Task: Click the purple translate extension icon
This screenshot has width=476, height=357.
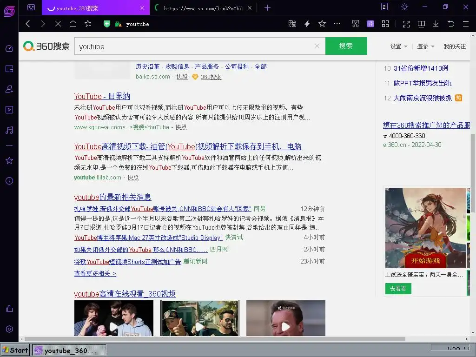Action: pyautogui.click(x=370, y=24)
